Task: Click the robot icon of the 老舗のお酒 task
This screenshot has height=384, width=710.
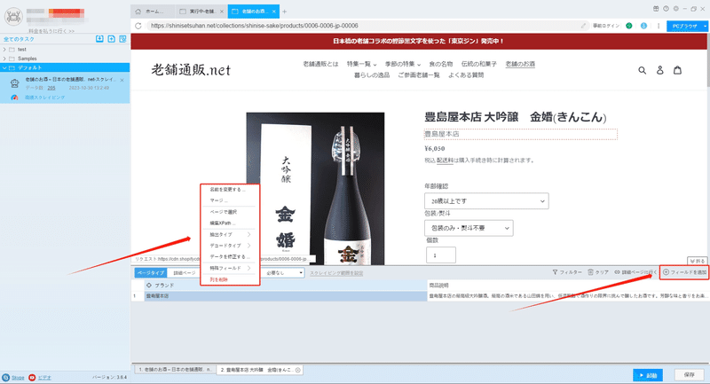Action: (x=14, y=83)
